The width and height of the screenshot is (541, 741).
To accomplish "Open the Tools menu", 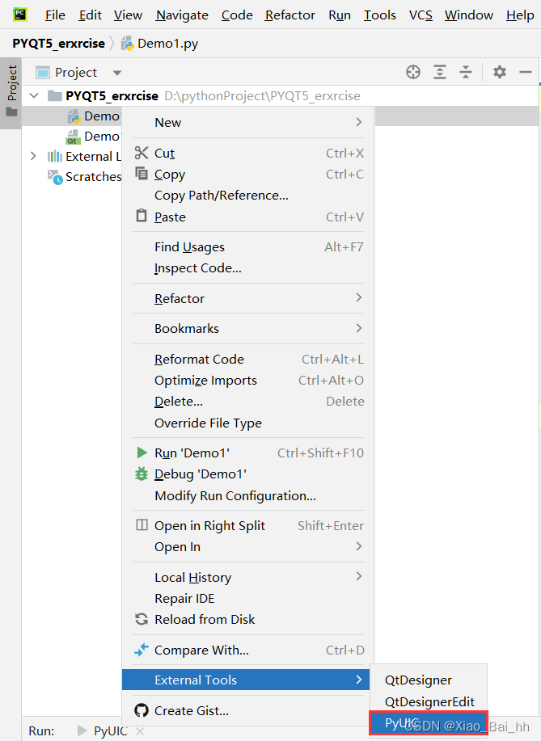I will [380, 15].
